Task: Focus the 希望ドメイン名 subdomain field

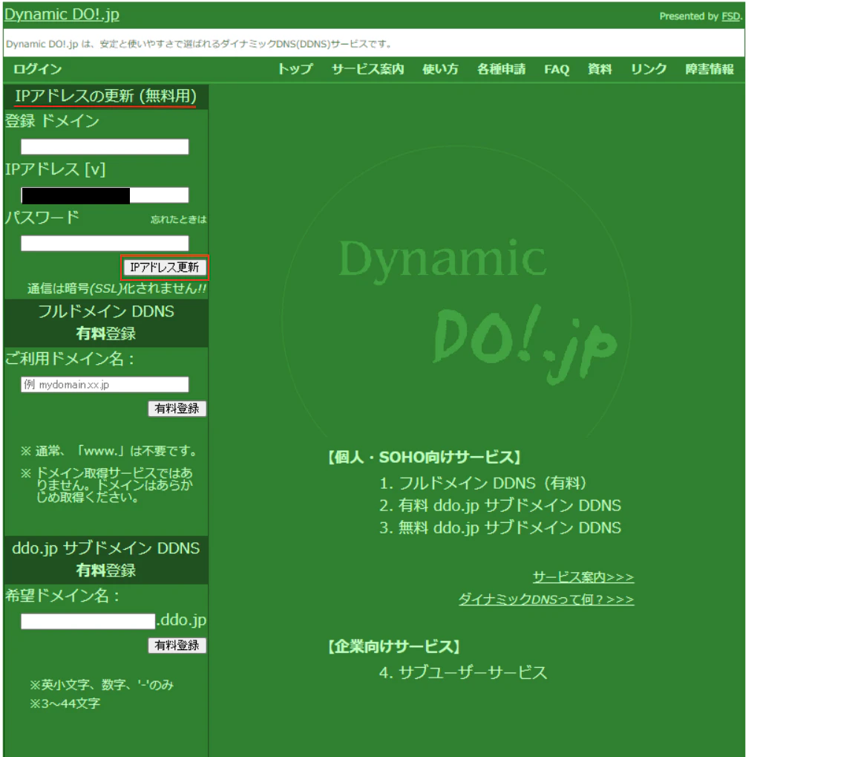Action: tap(88, 621)
